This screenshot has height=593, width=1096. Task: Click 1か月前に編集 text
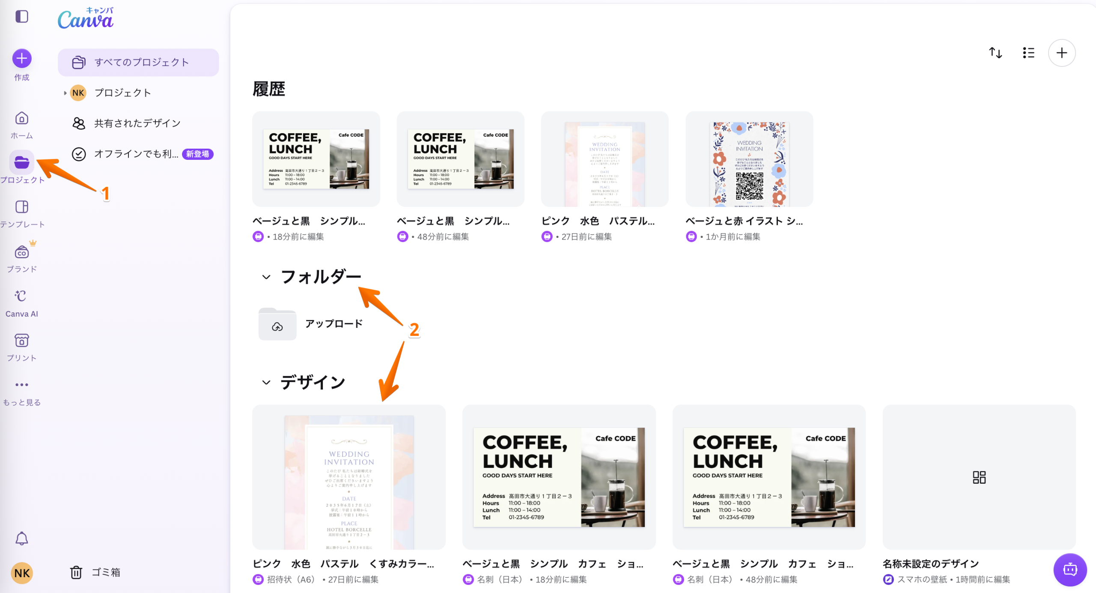point(733,237)
